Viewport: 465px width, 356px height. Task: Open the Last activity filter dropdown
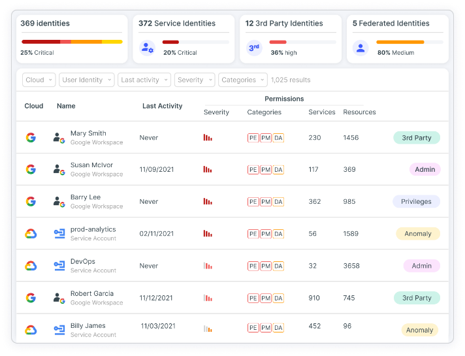pyautogui.click(x=144, y=80)
